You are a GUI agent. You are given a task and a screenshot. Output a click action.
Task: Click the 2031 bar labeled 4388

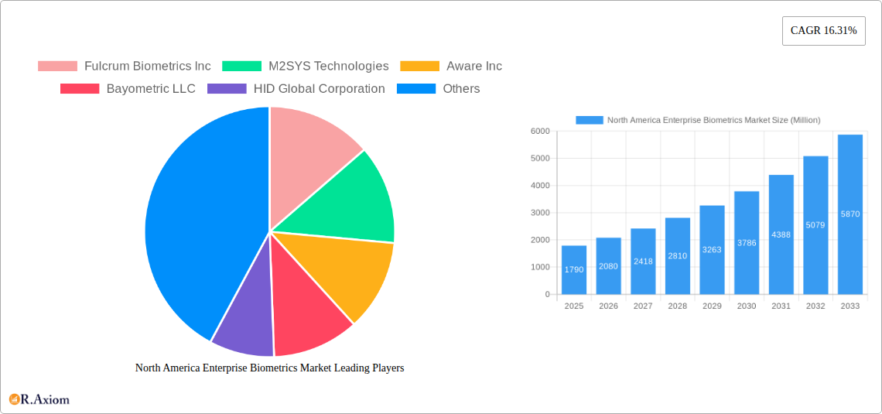(781, 234)
